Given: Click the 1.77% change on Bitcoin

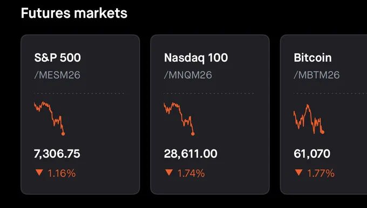Looking at the screenshot, I should (321, 174).
